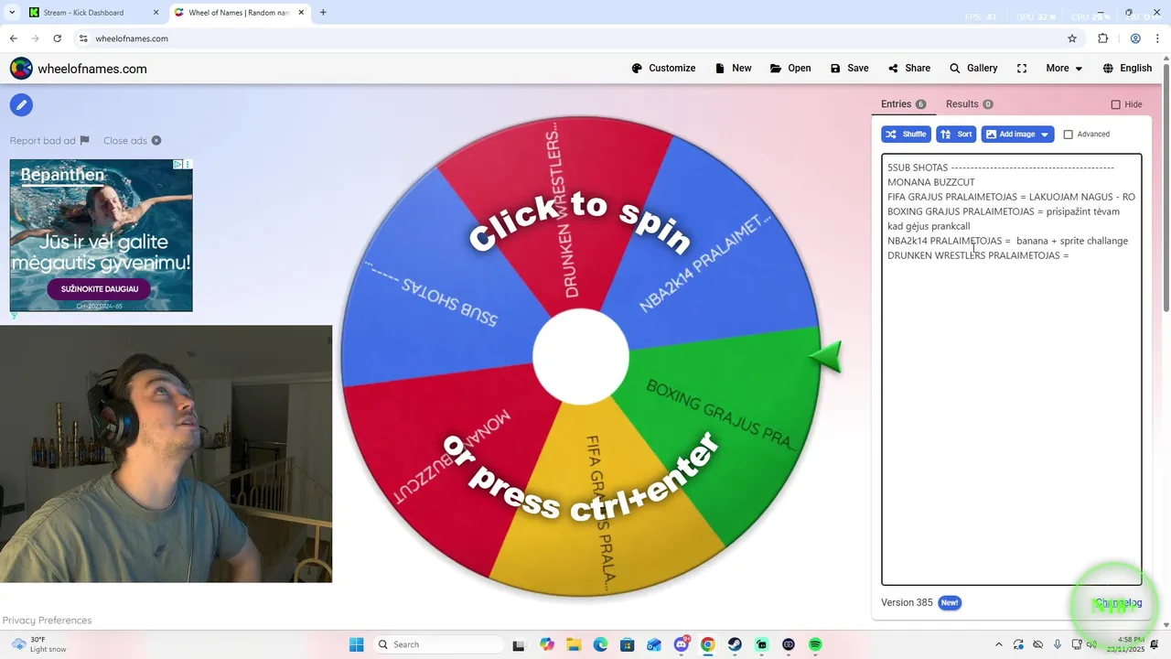This screenshot has height=659, width=1171.
Task: Close ads with the x icon
Action: click(x=156, y=141)
